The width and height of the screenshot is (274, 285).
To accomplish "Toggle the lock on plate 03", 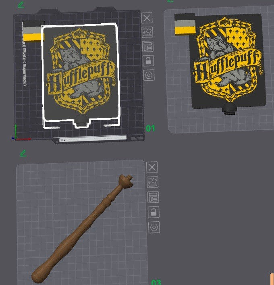I will click(x=154, y=212).
